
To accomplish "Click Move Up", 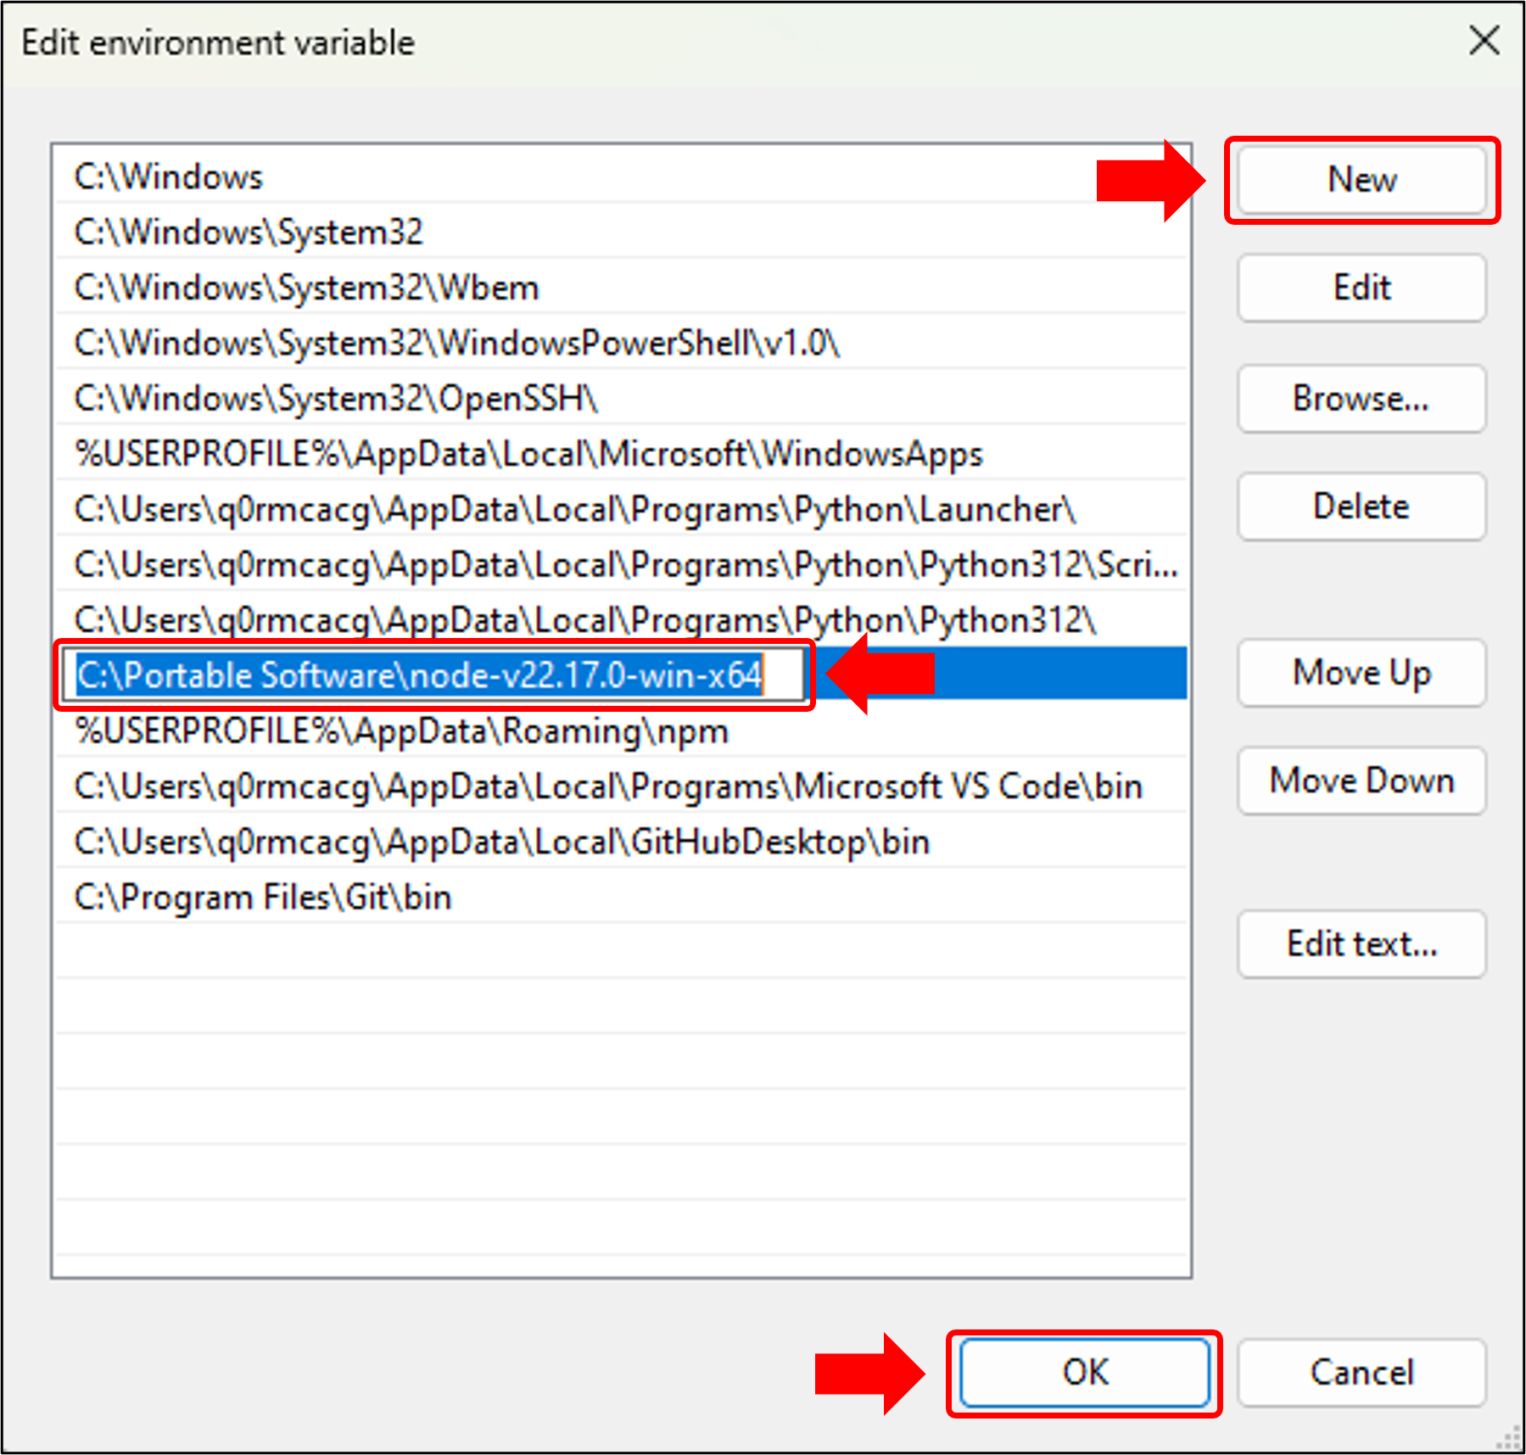I will 1361,673.
